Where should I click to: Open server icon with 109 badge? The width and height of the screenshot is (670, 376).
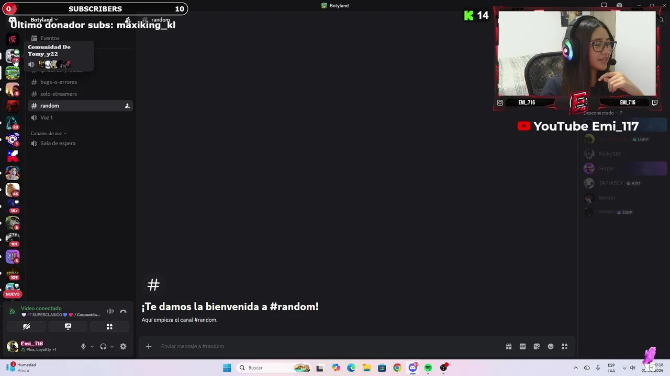(13, 273)
